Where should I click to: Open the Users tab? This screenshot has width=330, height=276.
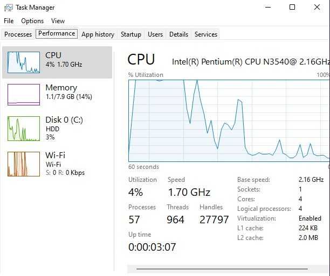[x=155, y=34]
